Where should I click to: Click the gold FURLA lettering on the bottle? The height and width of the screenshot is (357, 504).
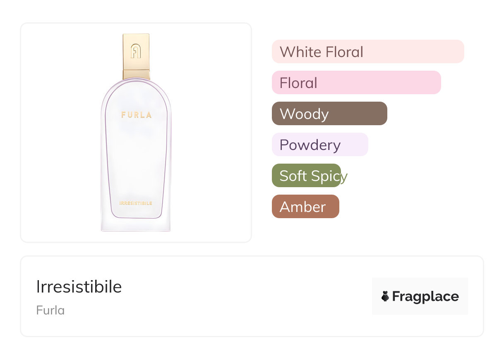pyautogui.click(x=136, y=115)
